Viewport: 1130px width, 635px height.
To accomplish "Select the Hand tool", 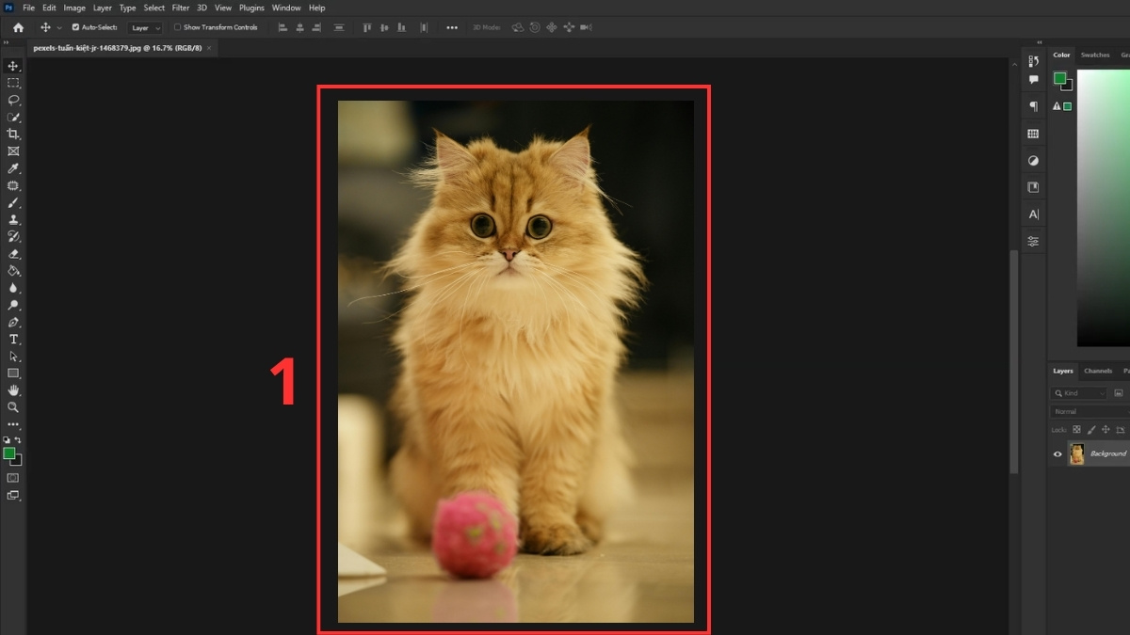I will (13, 390).
